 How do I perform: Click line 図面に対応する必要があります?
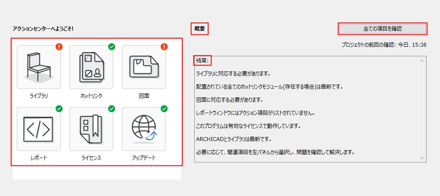pos(229,100)
